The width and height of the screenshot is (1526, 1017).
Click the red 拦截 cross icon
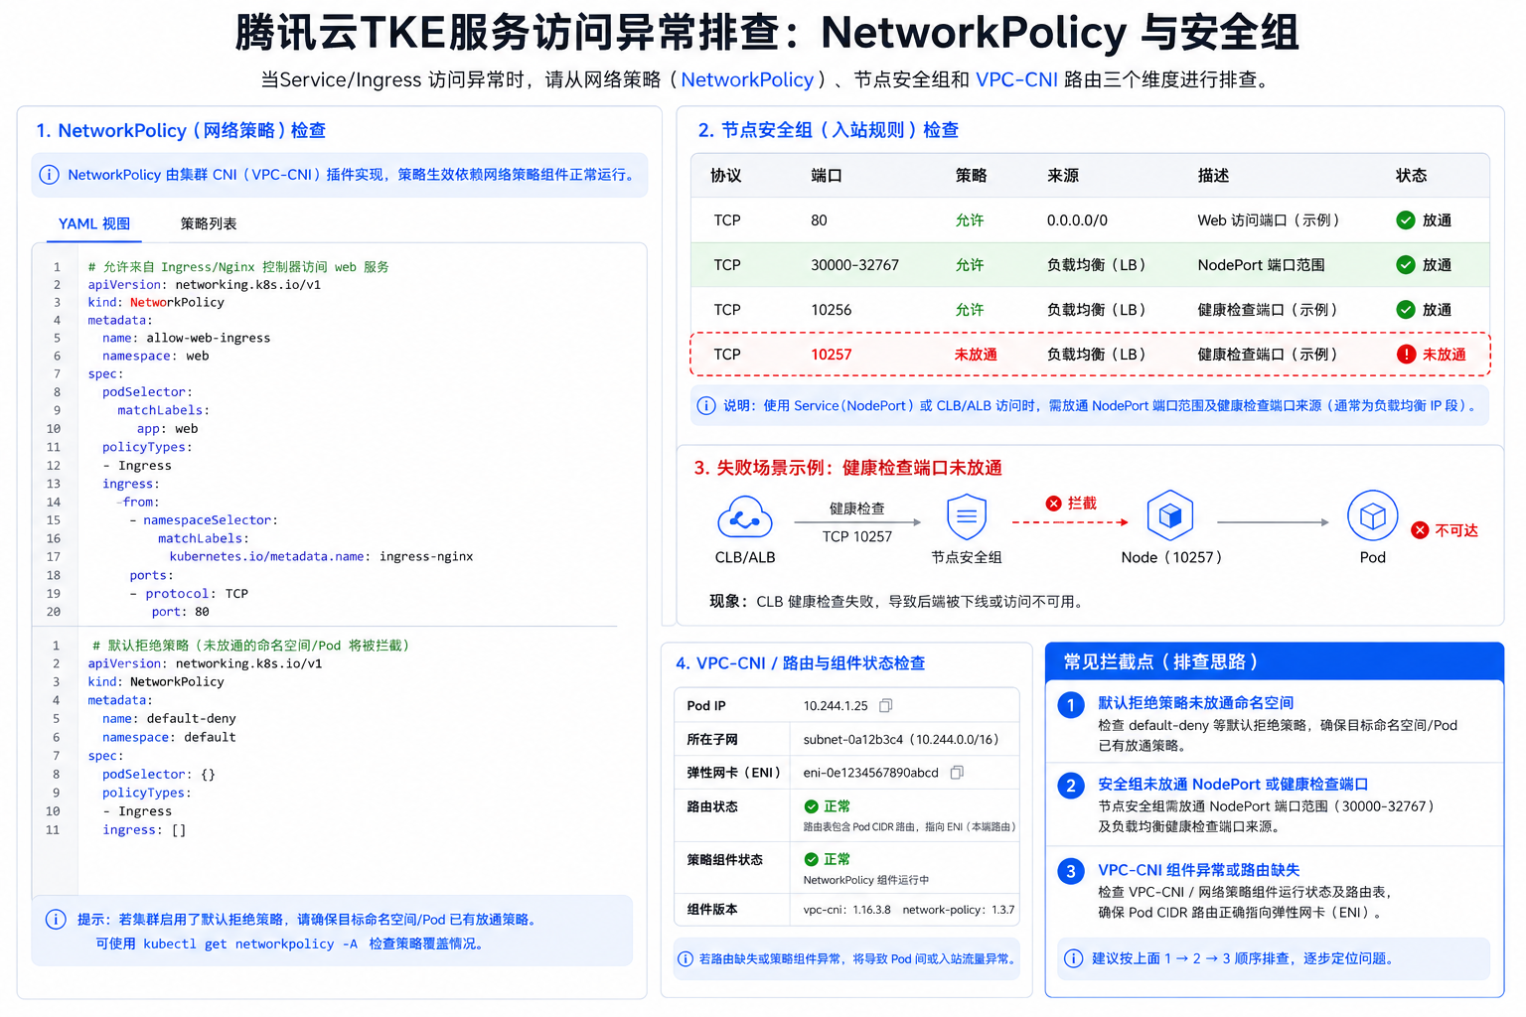[1054, 504]
